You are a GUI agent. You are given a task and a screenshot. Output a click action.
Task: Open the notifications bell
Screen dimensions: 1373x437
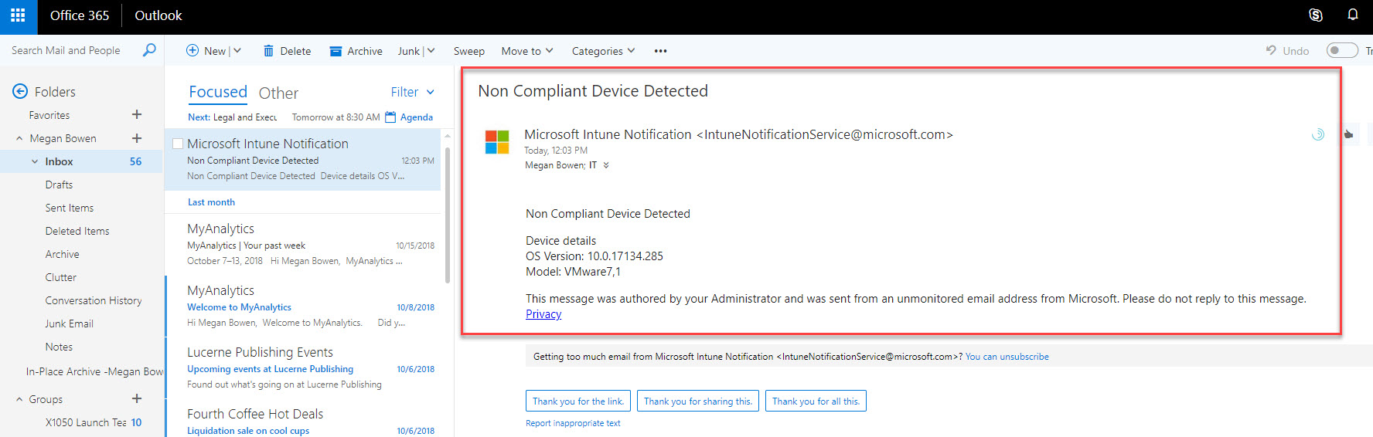point(1353,15)
